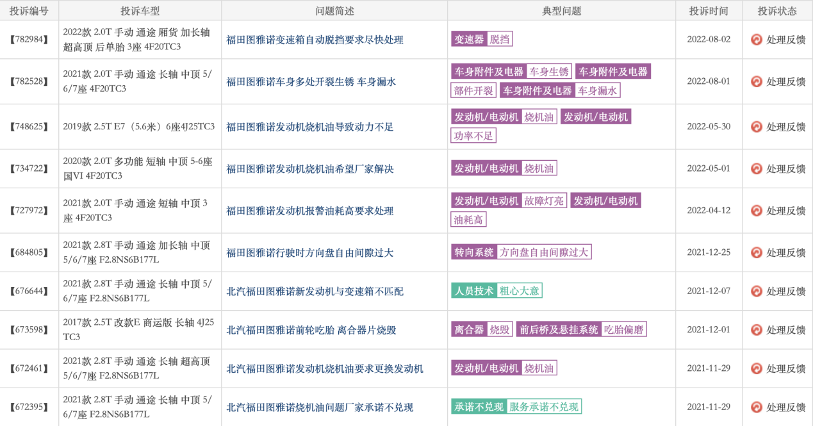Click 处理反馈 text in row 673598

pos(786,330)
